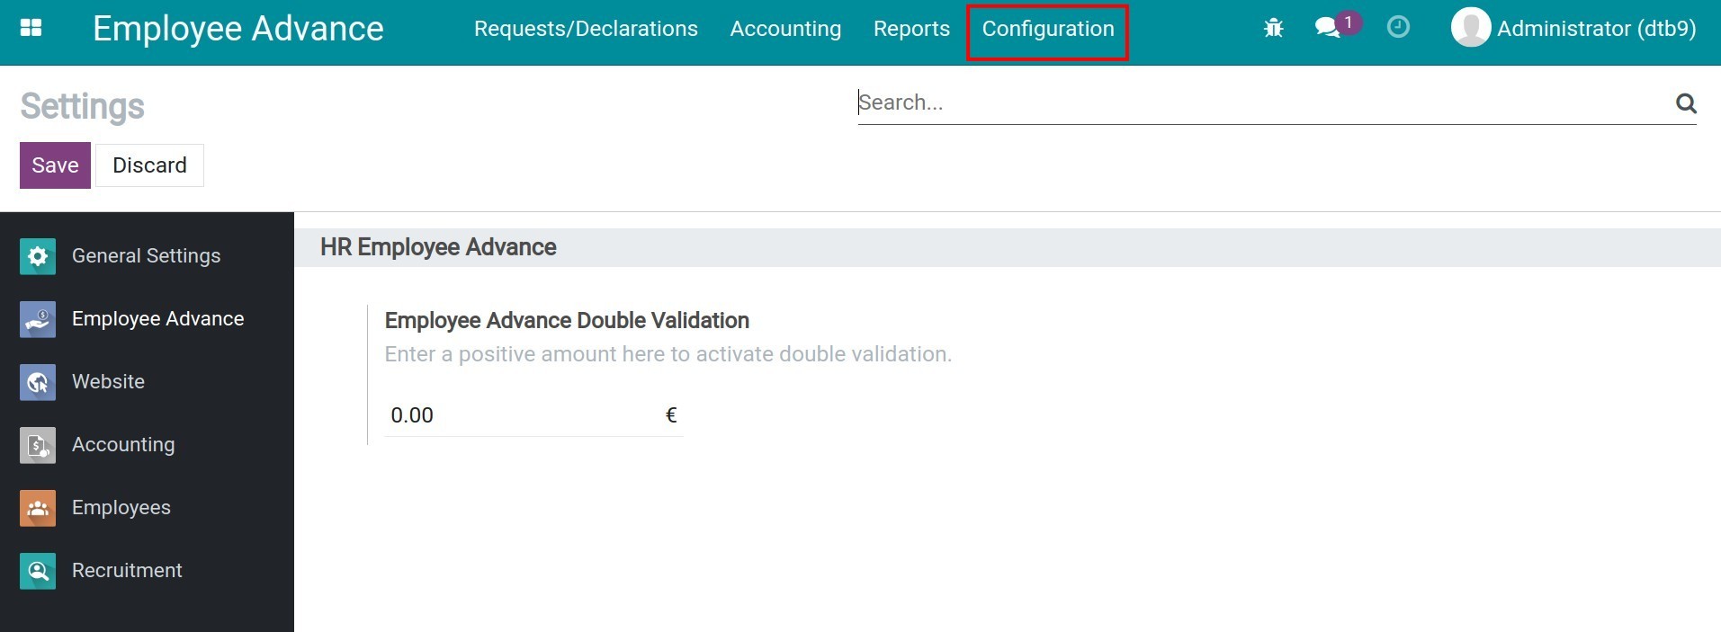
Task: Open the Requests/Declarations menu
Action: (586, 29)
